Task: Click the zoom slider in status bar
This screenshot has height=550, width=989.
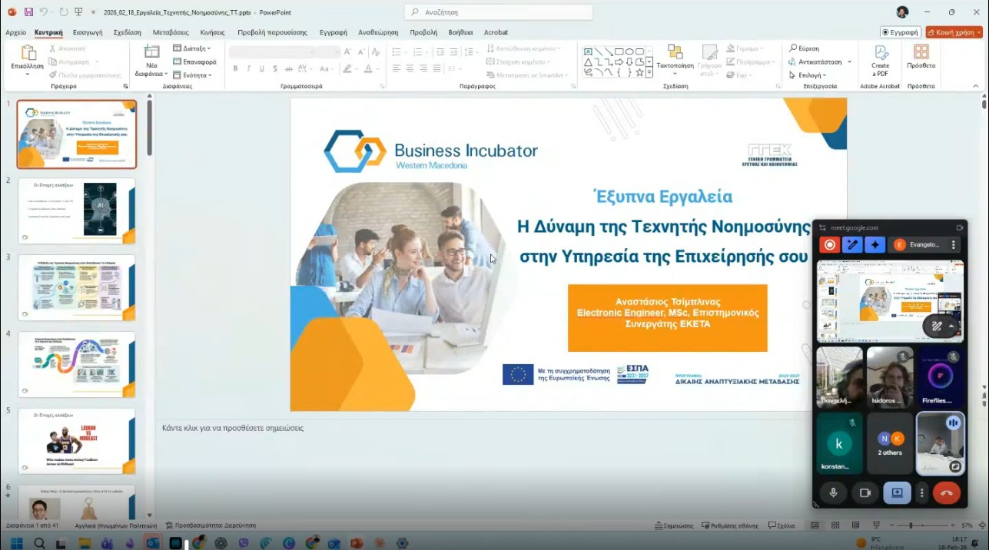Action: pos(911,525)
